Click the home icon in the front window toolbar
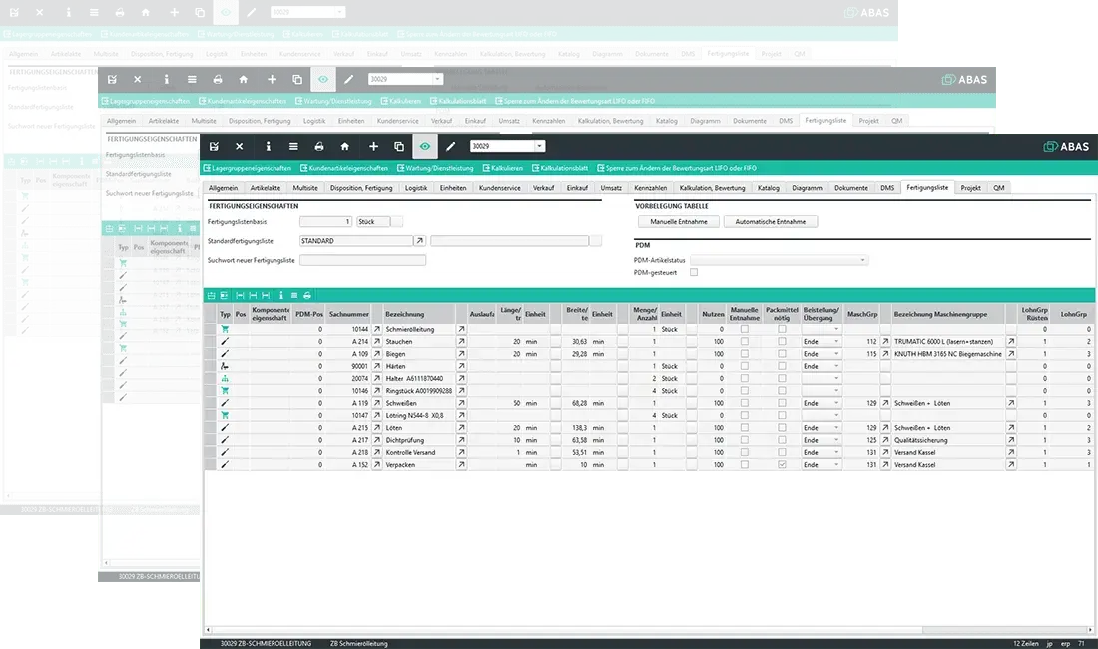 click(x=344, y=146)
